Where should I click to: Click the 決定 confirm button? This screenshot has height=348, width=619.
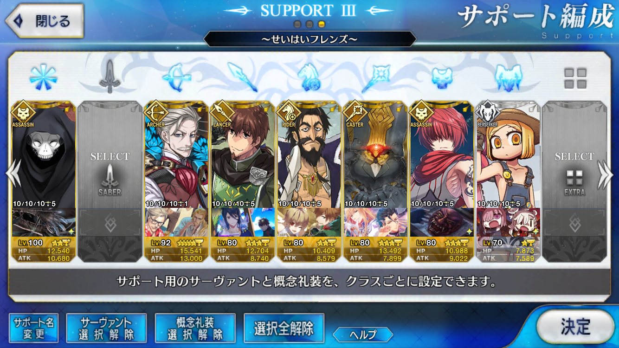tap(575, 326)
